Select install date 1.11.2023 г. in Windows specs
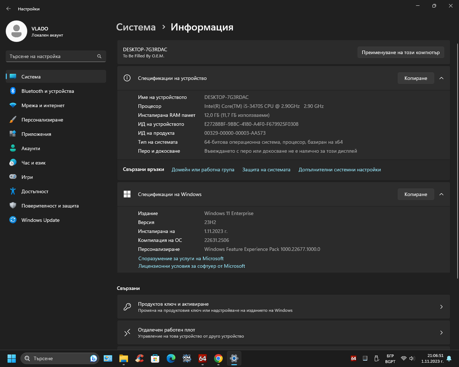Screen dimensions: 459x367 click(216, 231)
